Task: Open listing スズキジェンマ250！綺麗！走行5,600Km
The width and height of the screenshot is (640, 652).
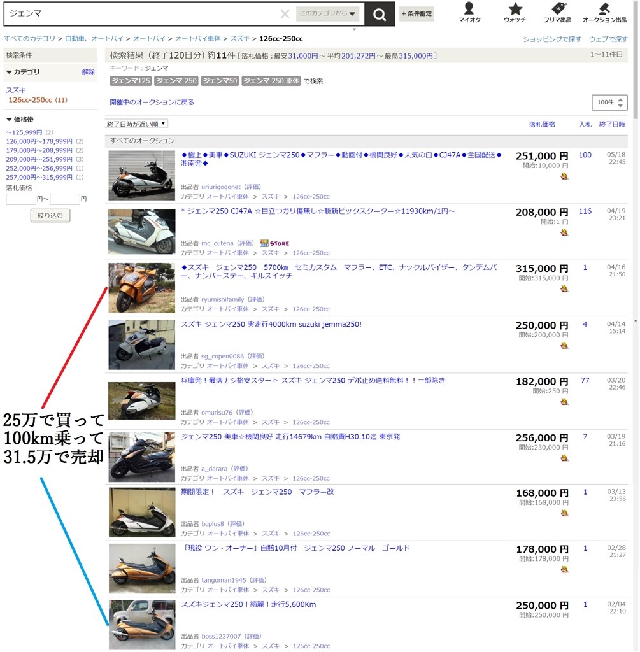Action: [248, 605]
